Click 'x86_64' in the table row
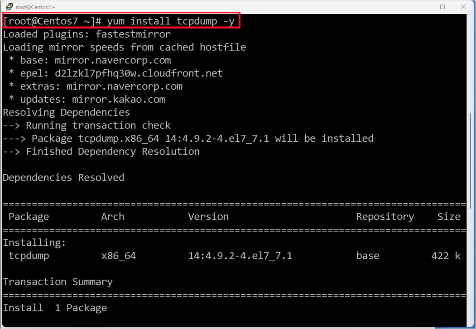This screenshot has width=476, height=329. (118, 256)
